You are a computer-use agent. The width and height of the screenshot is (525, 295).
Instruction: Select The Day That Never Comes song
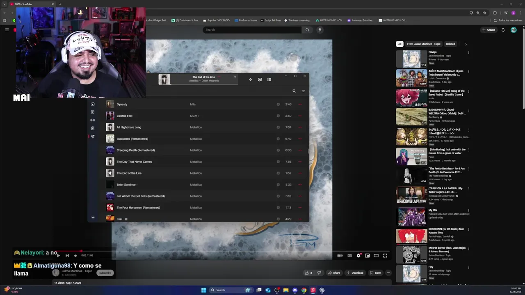pos(134,162)
